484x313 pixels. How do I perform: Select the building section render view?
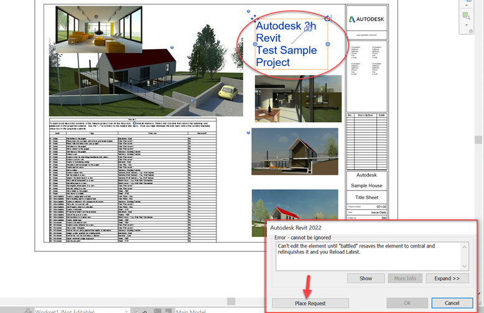295,151
